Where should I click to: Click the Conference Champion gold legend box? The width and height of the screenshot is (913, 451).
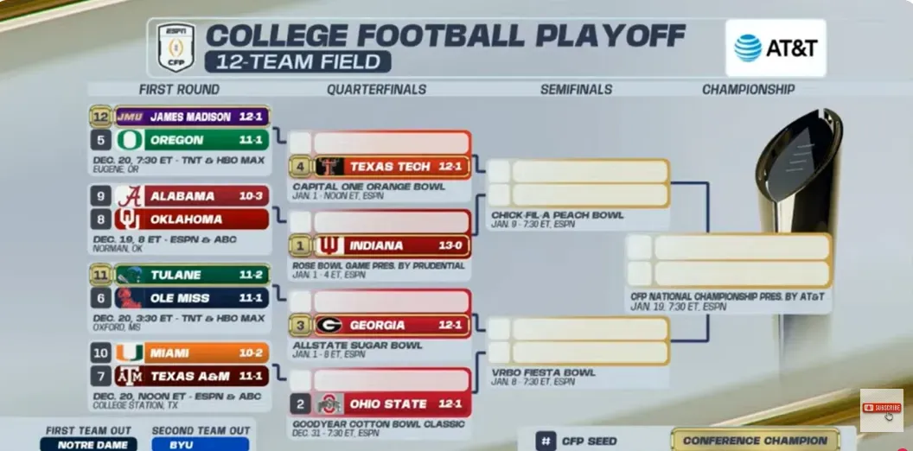[755, 441]
